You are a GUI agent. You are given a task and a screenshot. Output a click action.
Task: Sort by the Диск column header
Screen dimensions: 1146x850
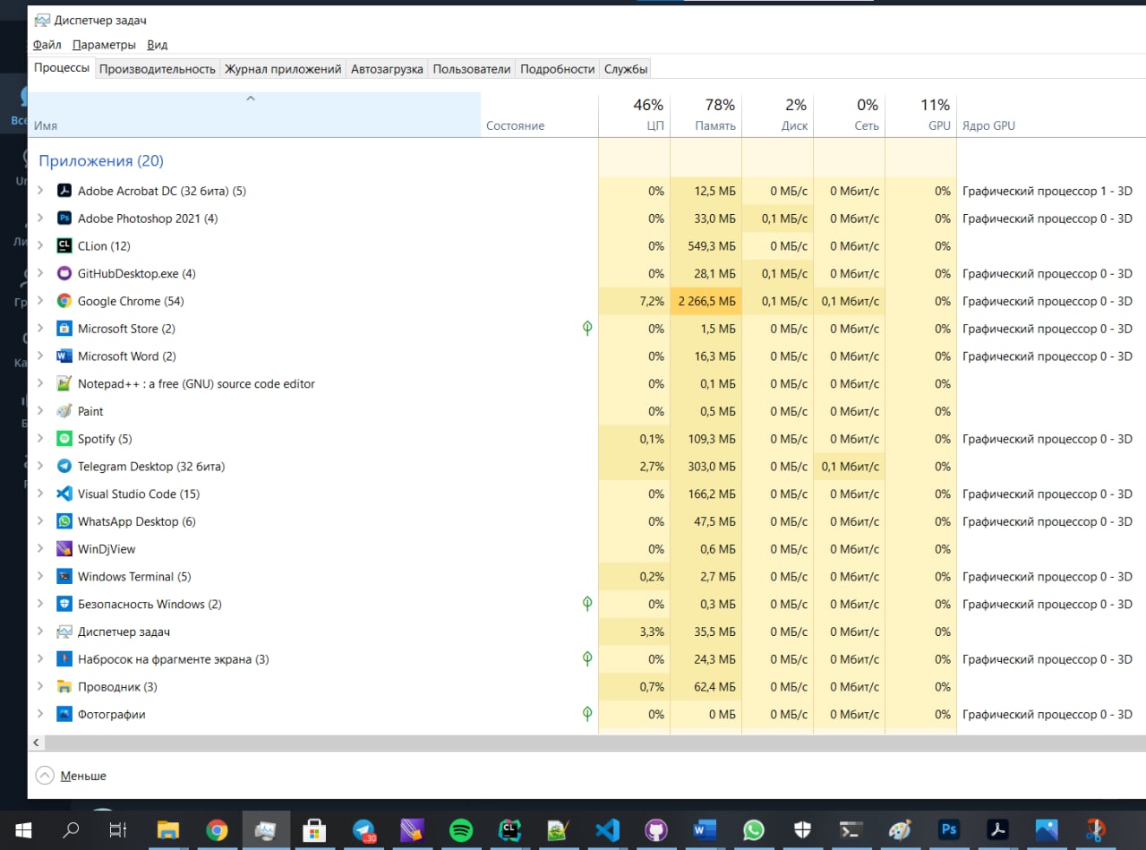tap(777, 115)
